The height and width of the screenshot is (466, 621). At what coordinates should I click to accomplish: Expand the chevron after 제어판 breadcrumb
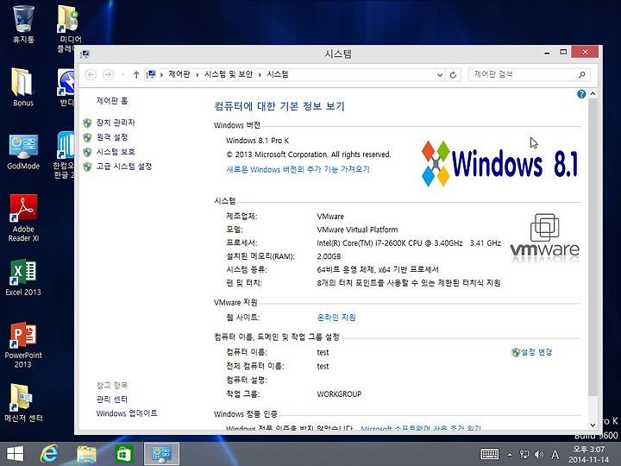[198, 74]
